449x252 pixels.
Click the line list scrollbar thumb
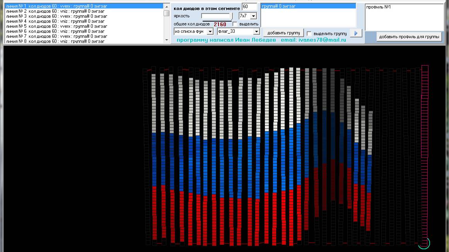click(167, 13)
